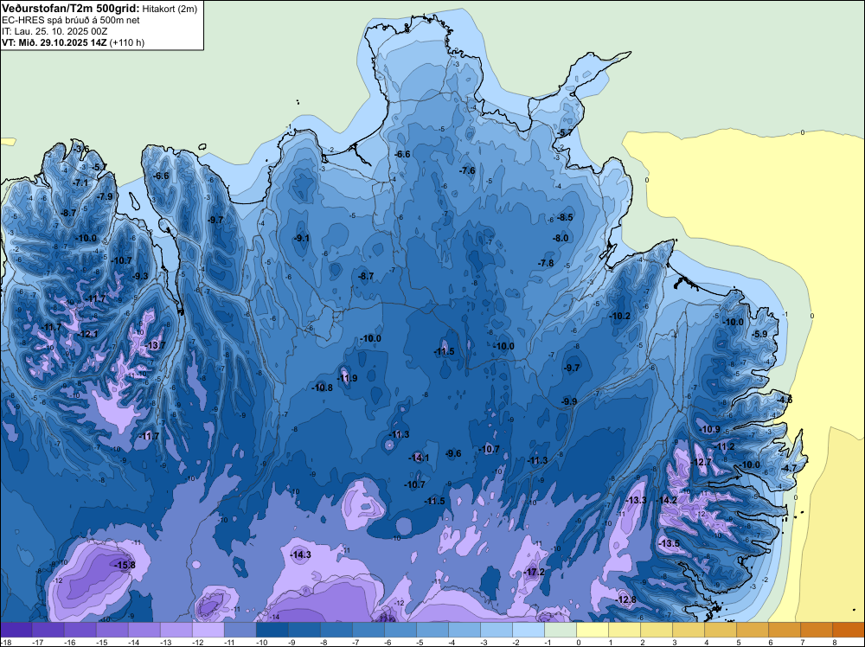Screen dimensions: 865x647
Task: Click the legend swatch between -10 and -9
Action: tap(272, 630)
